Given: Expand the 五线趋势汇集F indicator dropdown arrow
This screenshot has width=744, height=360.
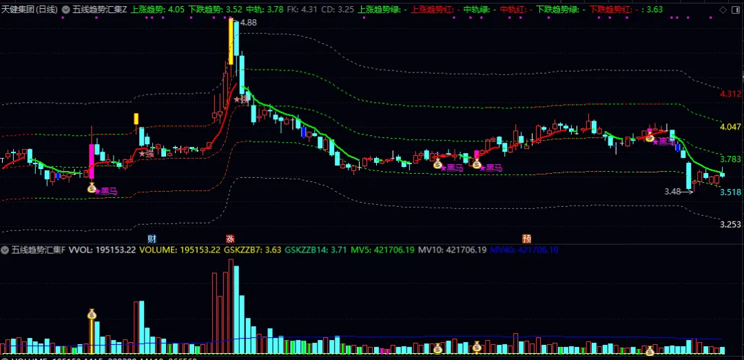Looking at the screenshot, I should pos(6,250).
